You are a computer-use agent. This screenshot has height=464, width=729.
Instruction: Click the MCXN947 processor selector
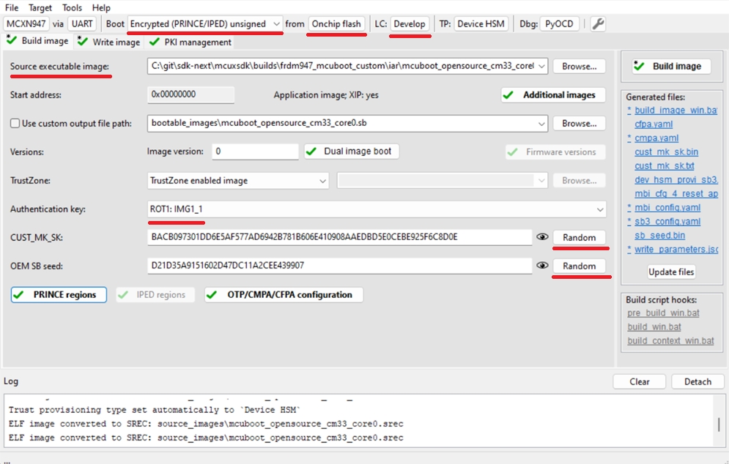point(26,24)
